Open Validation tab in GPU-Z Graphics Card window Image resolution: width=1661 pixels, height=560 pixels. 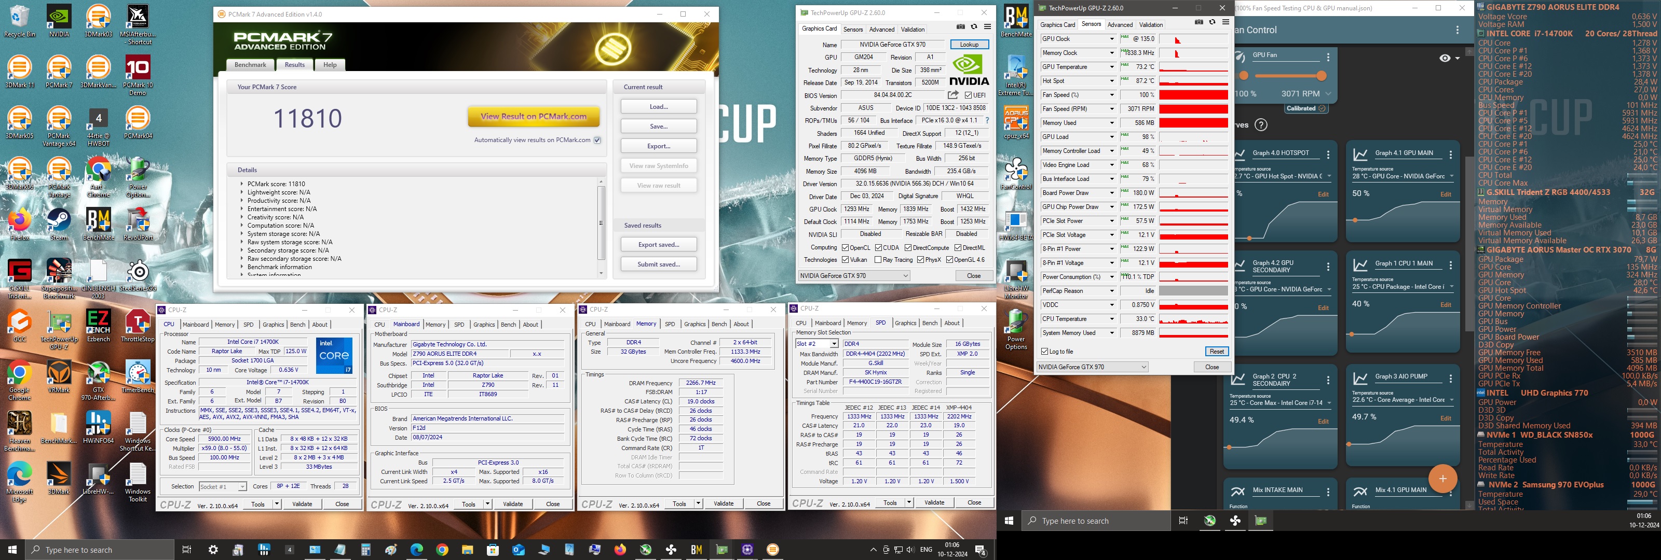pyautogui.click(x=913, y=29)
